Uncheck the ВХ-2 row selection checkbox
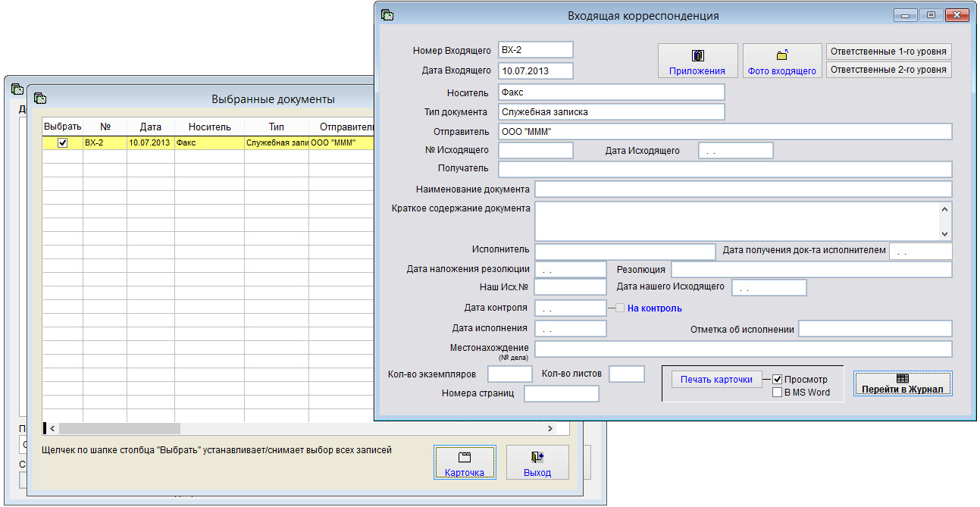980x507 pixels. point(63,142)
